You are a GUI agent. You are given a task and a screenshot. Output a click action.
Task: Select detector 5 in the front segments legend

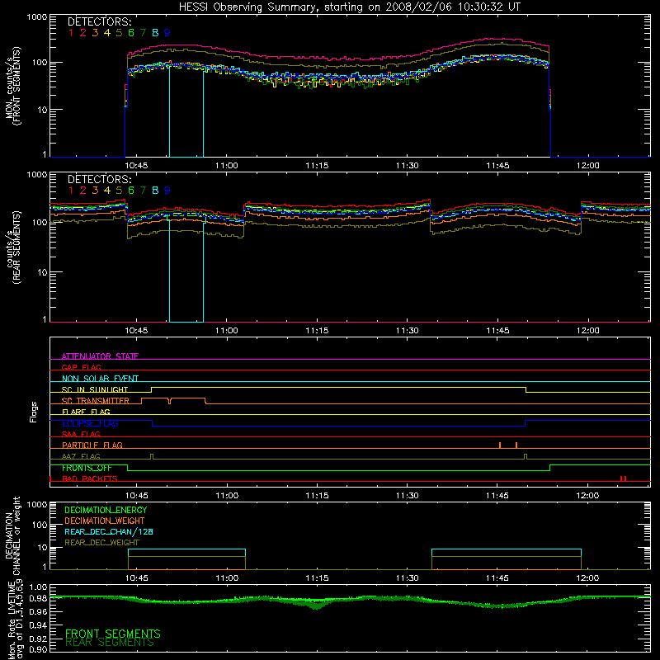click(x=119, y=33)
